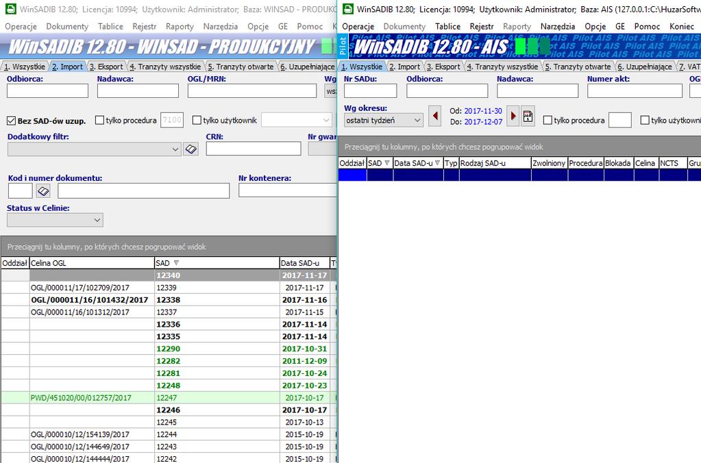Click the lookup icon beside document code field
Image resolution: width=701 pixels, height=463 pixels.
tap(43, 191)
